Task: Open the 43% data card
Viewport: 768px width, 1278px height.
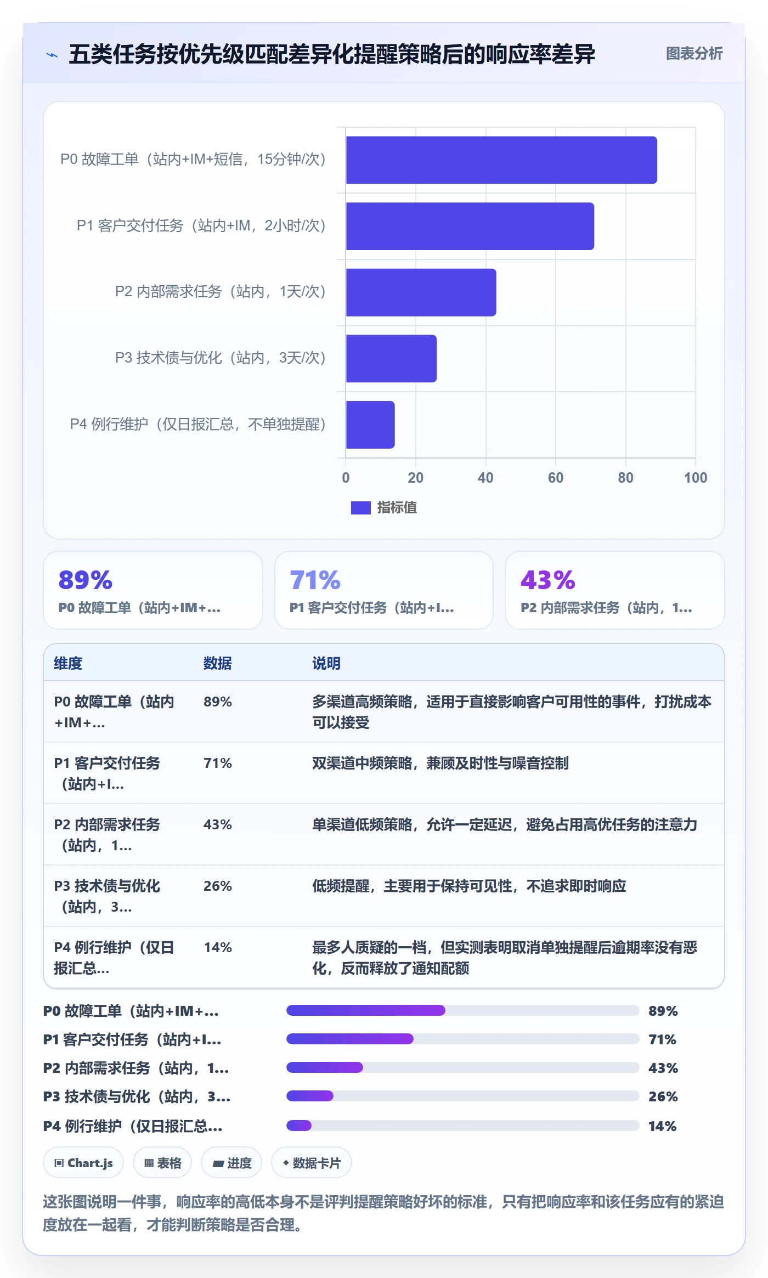Action: tap(615, 590)
